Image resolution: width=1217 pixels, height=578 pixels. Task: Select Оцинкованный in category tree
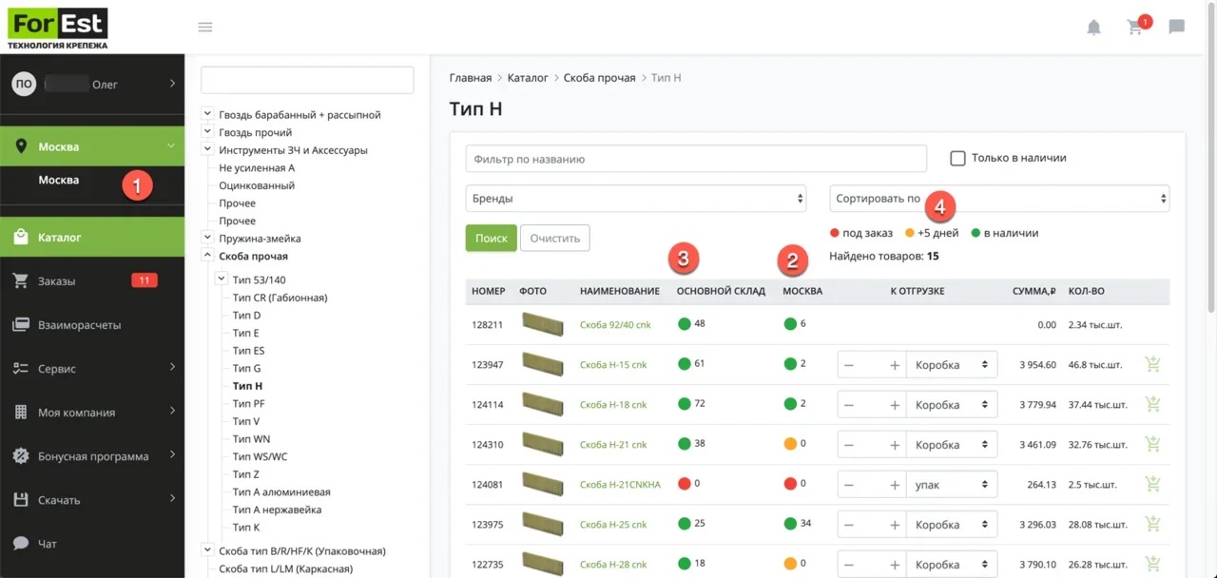coord(257,185)
